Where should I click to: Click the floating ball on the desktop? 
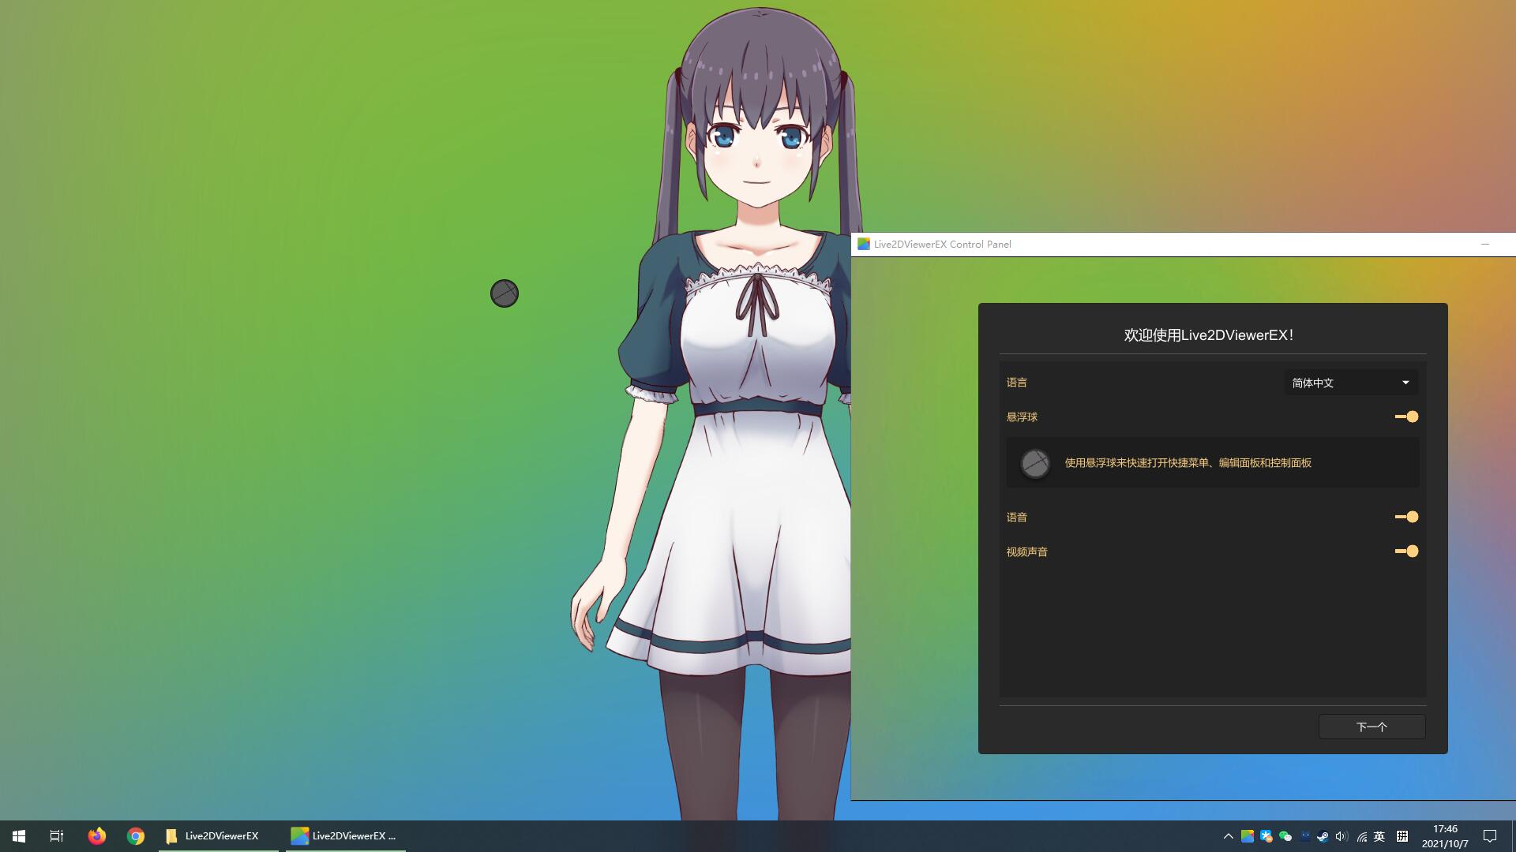(x=504, y=293)
